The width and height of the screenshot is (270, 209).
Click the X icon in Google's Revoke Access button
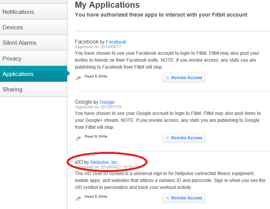click(x=168, y=138)
